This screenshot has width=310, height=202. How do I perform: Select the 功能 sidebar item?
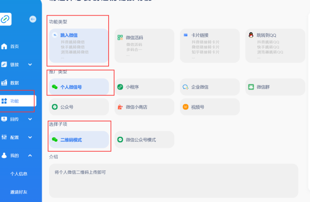pyautogui.click(x=18, y=101)
